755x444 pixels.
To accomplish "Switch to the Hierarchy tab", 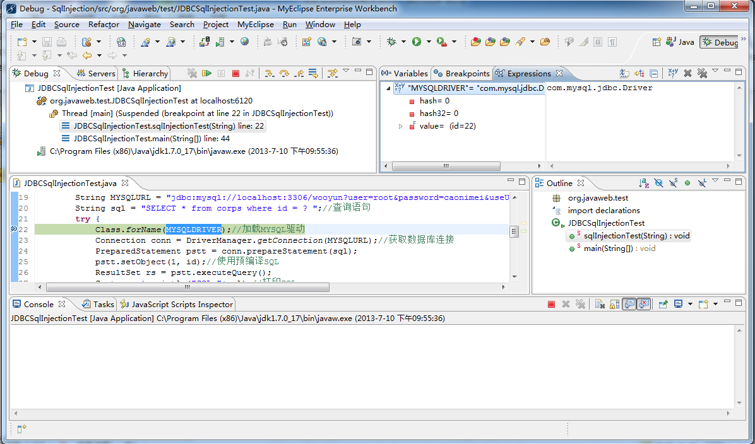I will 145,74.
